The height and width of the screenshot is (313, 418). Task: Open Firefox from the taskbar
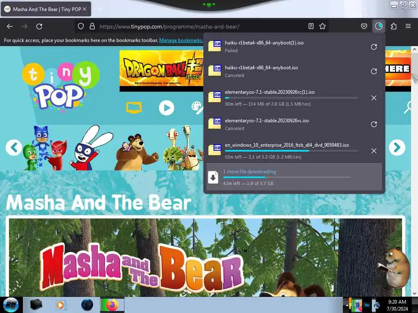112,305
